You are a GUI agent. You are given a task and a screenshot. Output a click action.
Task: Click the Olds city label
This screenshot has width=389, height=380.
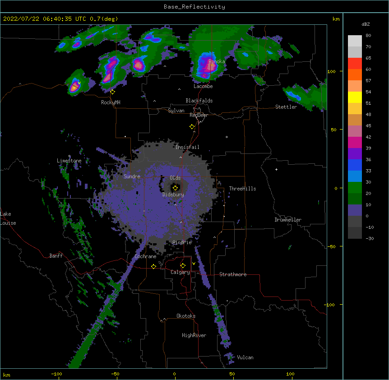point(175,178)
